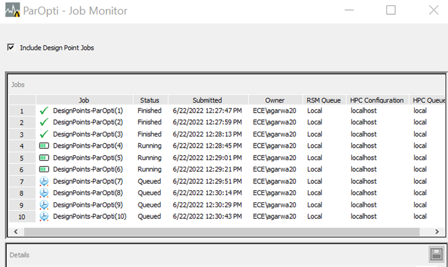Select row header number 7
448x267 pixels.
pos(22,181)
